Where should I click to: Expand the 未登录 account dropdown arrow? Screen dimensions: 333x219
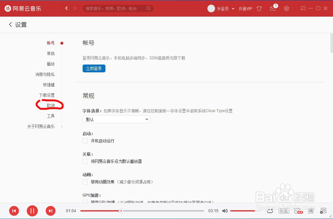[233, 9]
